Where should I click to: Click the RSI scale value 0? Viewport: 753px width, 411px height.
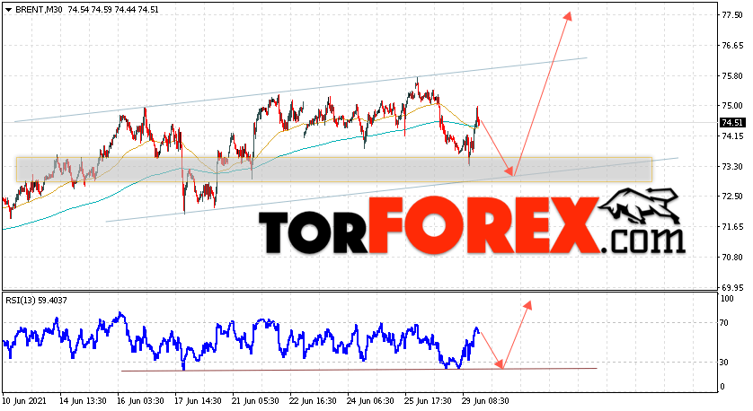tap(723, 387)
